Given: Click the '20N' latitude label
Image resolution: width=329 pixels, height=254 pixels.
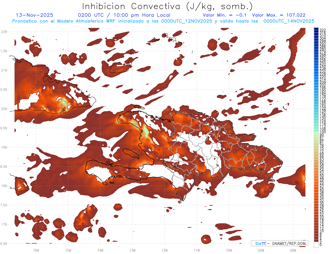Looking at the screenshot, I should pos(4,109).
